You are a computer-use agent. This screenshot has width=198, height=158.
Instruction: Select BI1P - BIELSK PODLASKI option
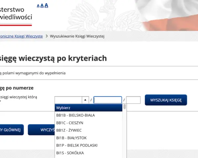pyautogui.click(x=88, y=145)
